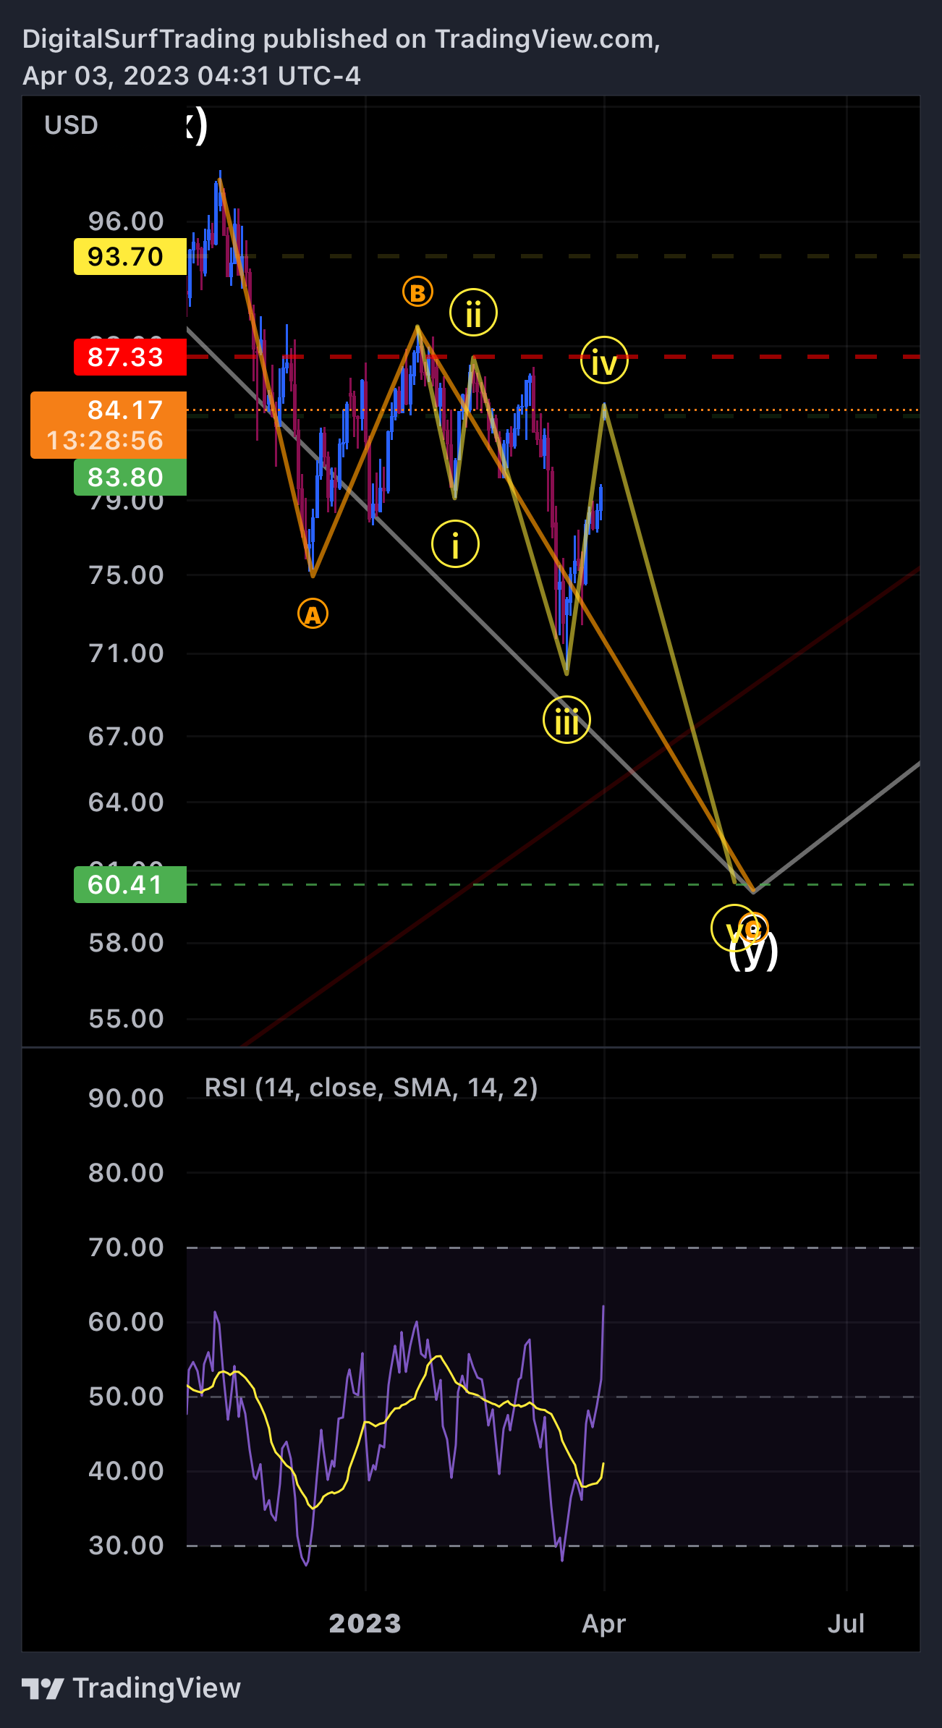Select the orange circled A wave marker
Screen dimensions: 942x1728
pyautogui.click(x=313, y=614)
